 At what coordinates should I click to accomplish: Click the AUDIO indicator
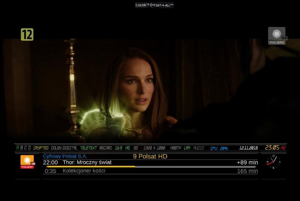[199, 148]
